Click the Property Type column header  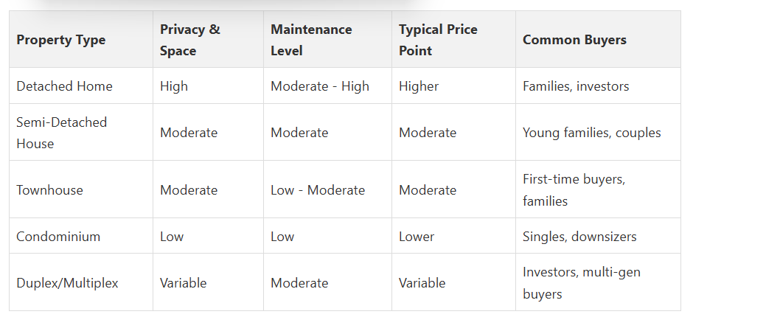[x=60, y=40]
